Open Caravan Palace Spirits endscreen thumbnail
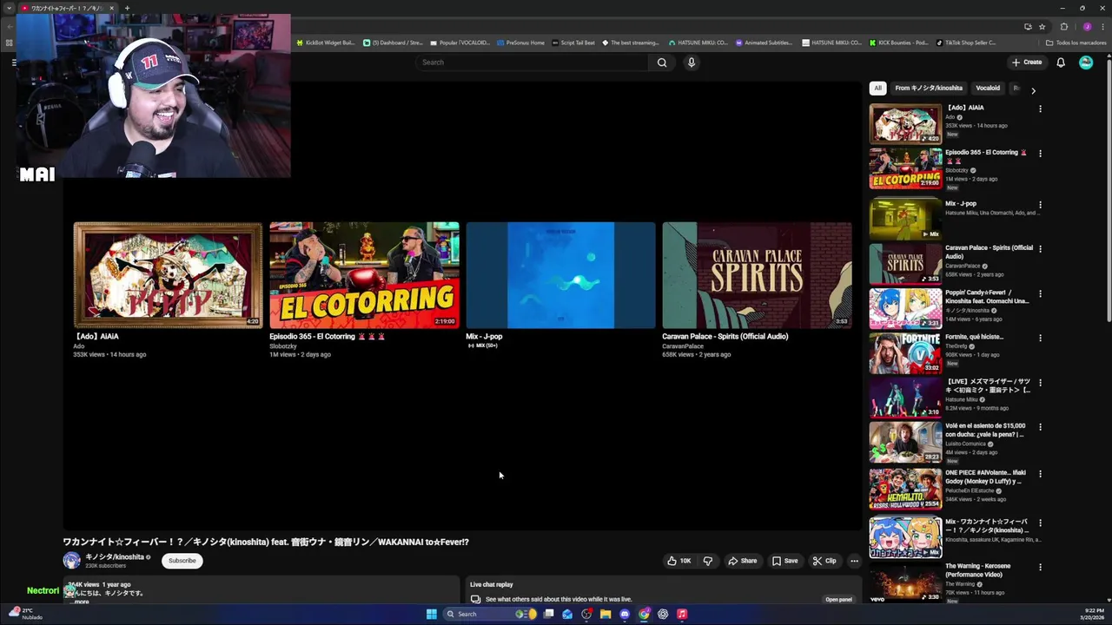The width and height of the screenshot is (1112, 625). [757, 275]
